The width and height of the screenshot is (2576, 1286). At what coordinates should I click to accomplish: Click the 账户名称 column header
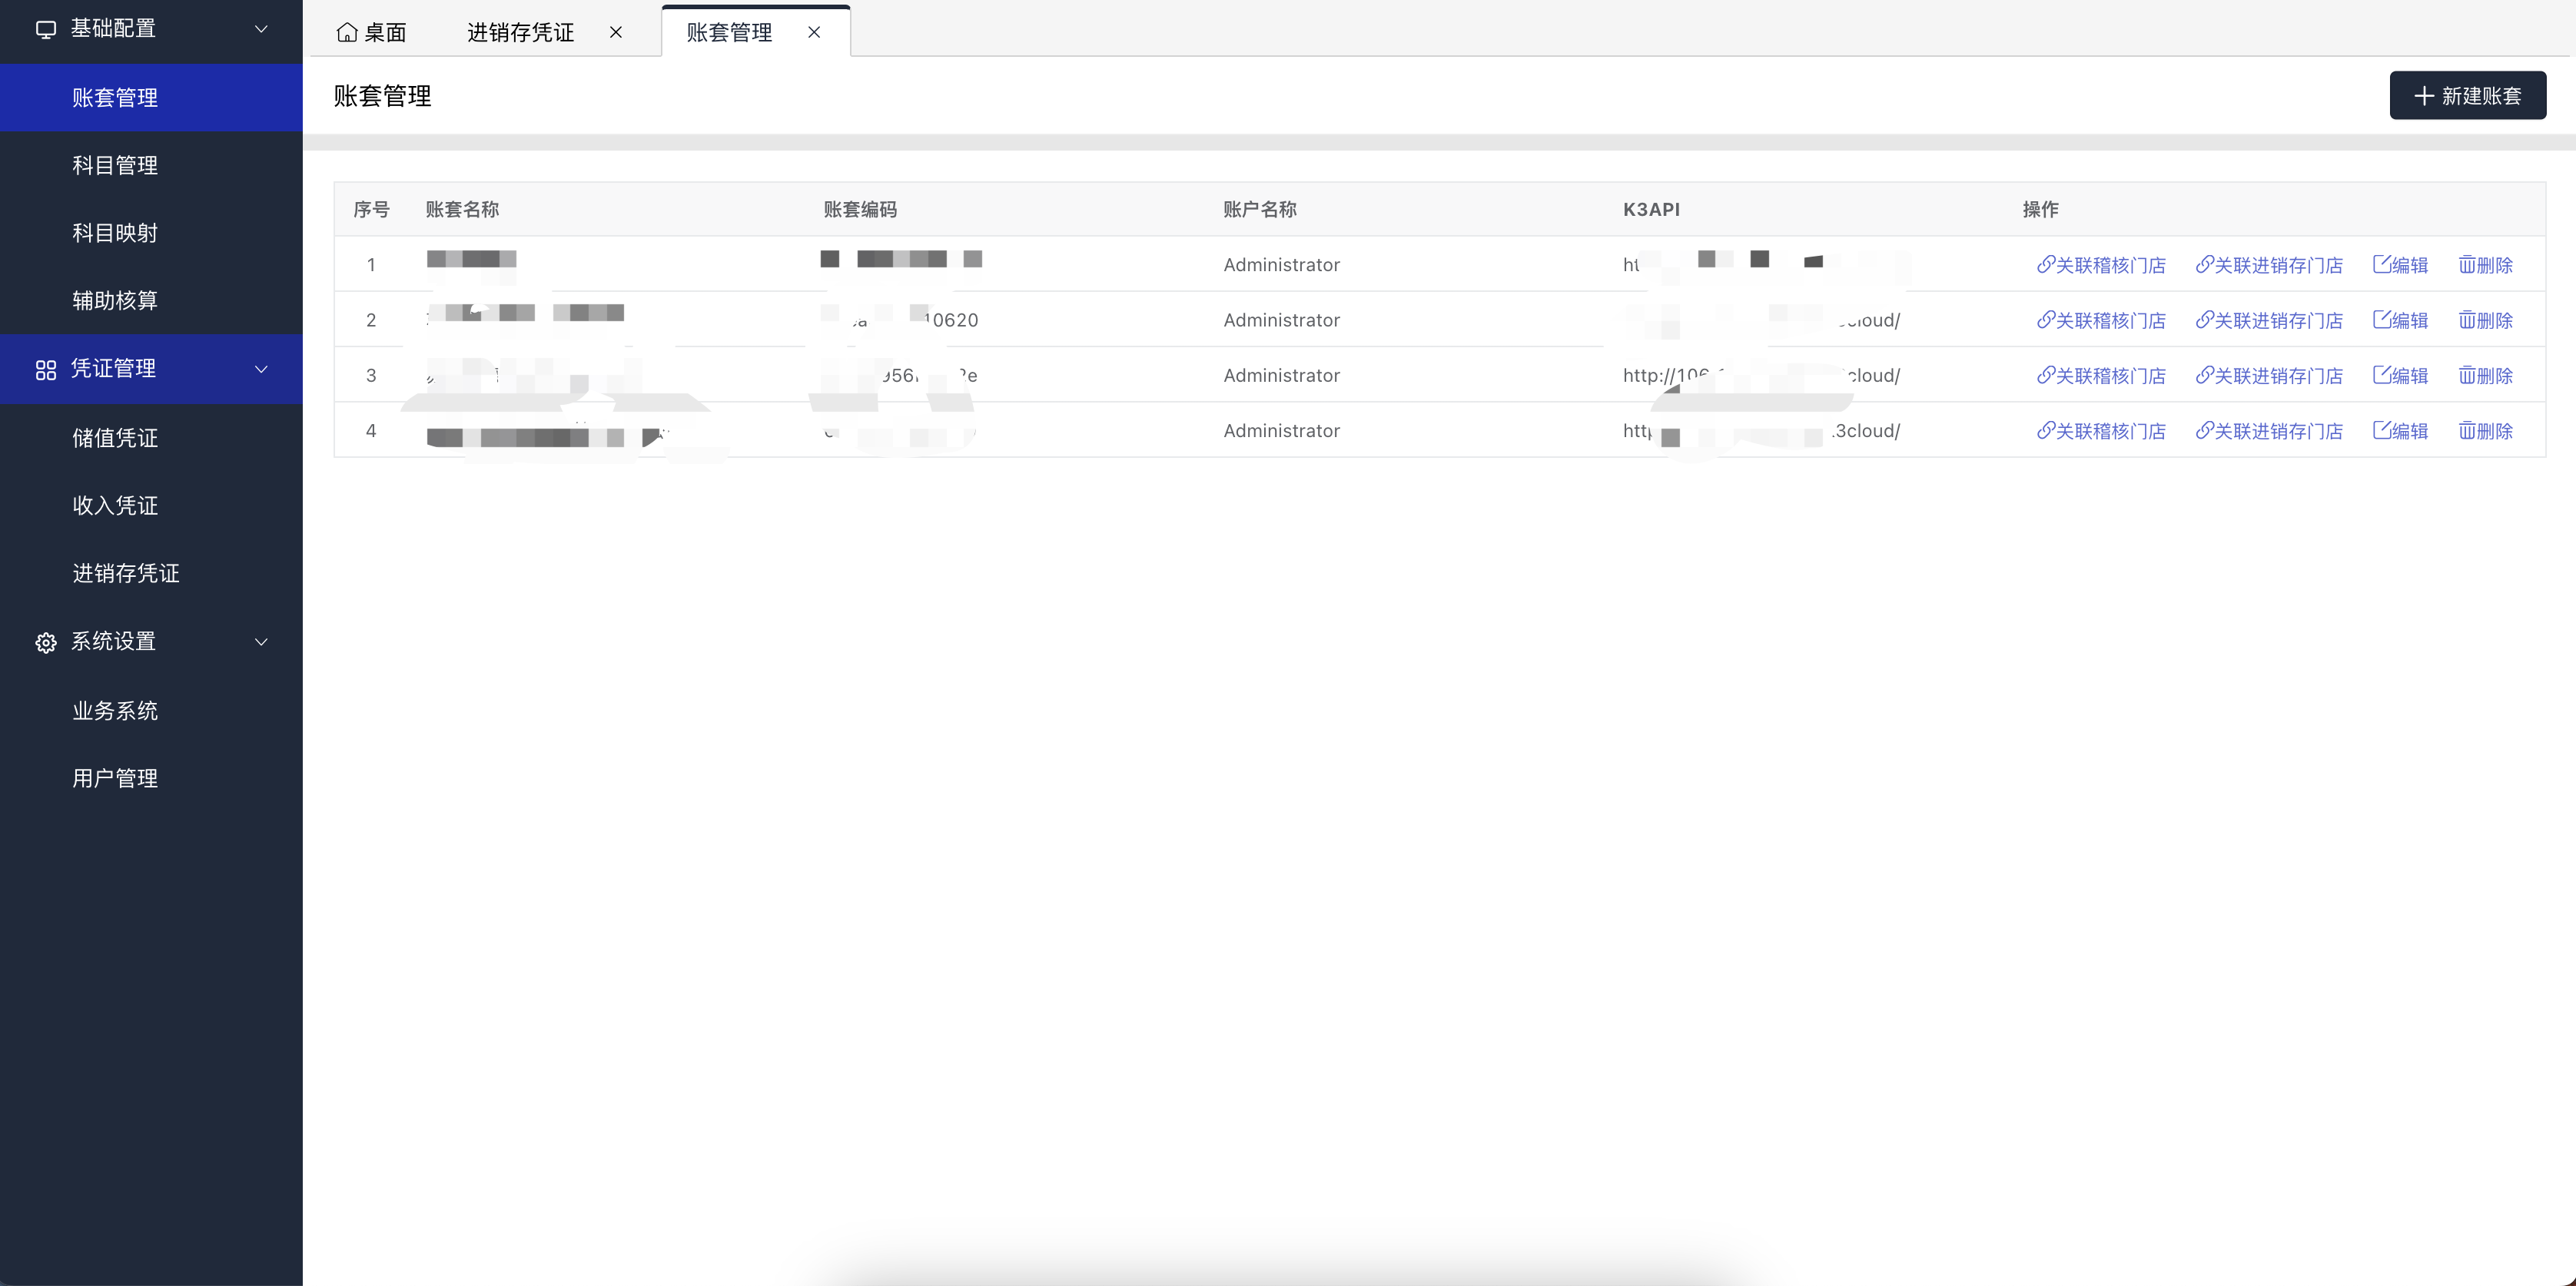click(1260, 209)
